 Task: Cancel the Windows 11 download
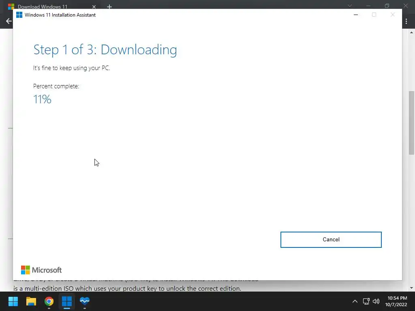[x=331, y=240]
